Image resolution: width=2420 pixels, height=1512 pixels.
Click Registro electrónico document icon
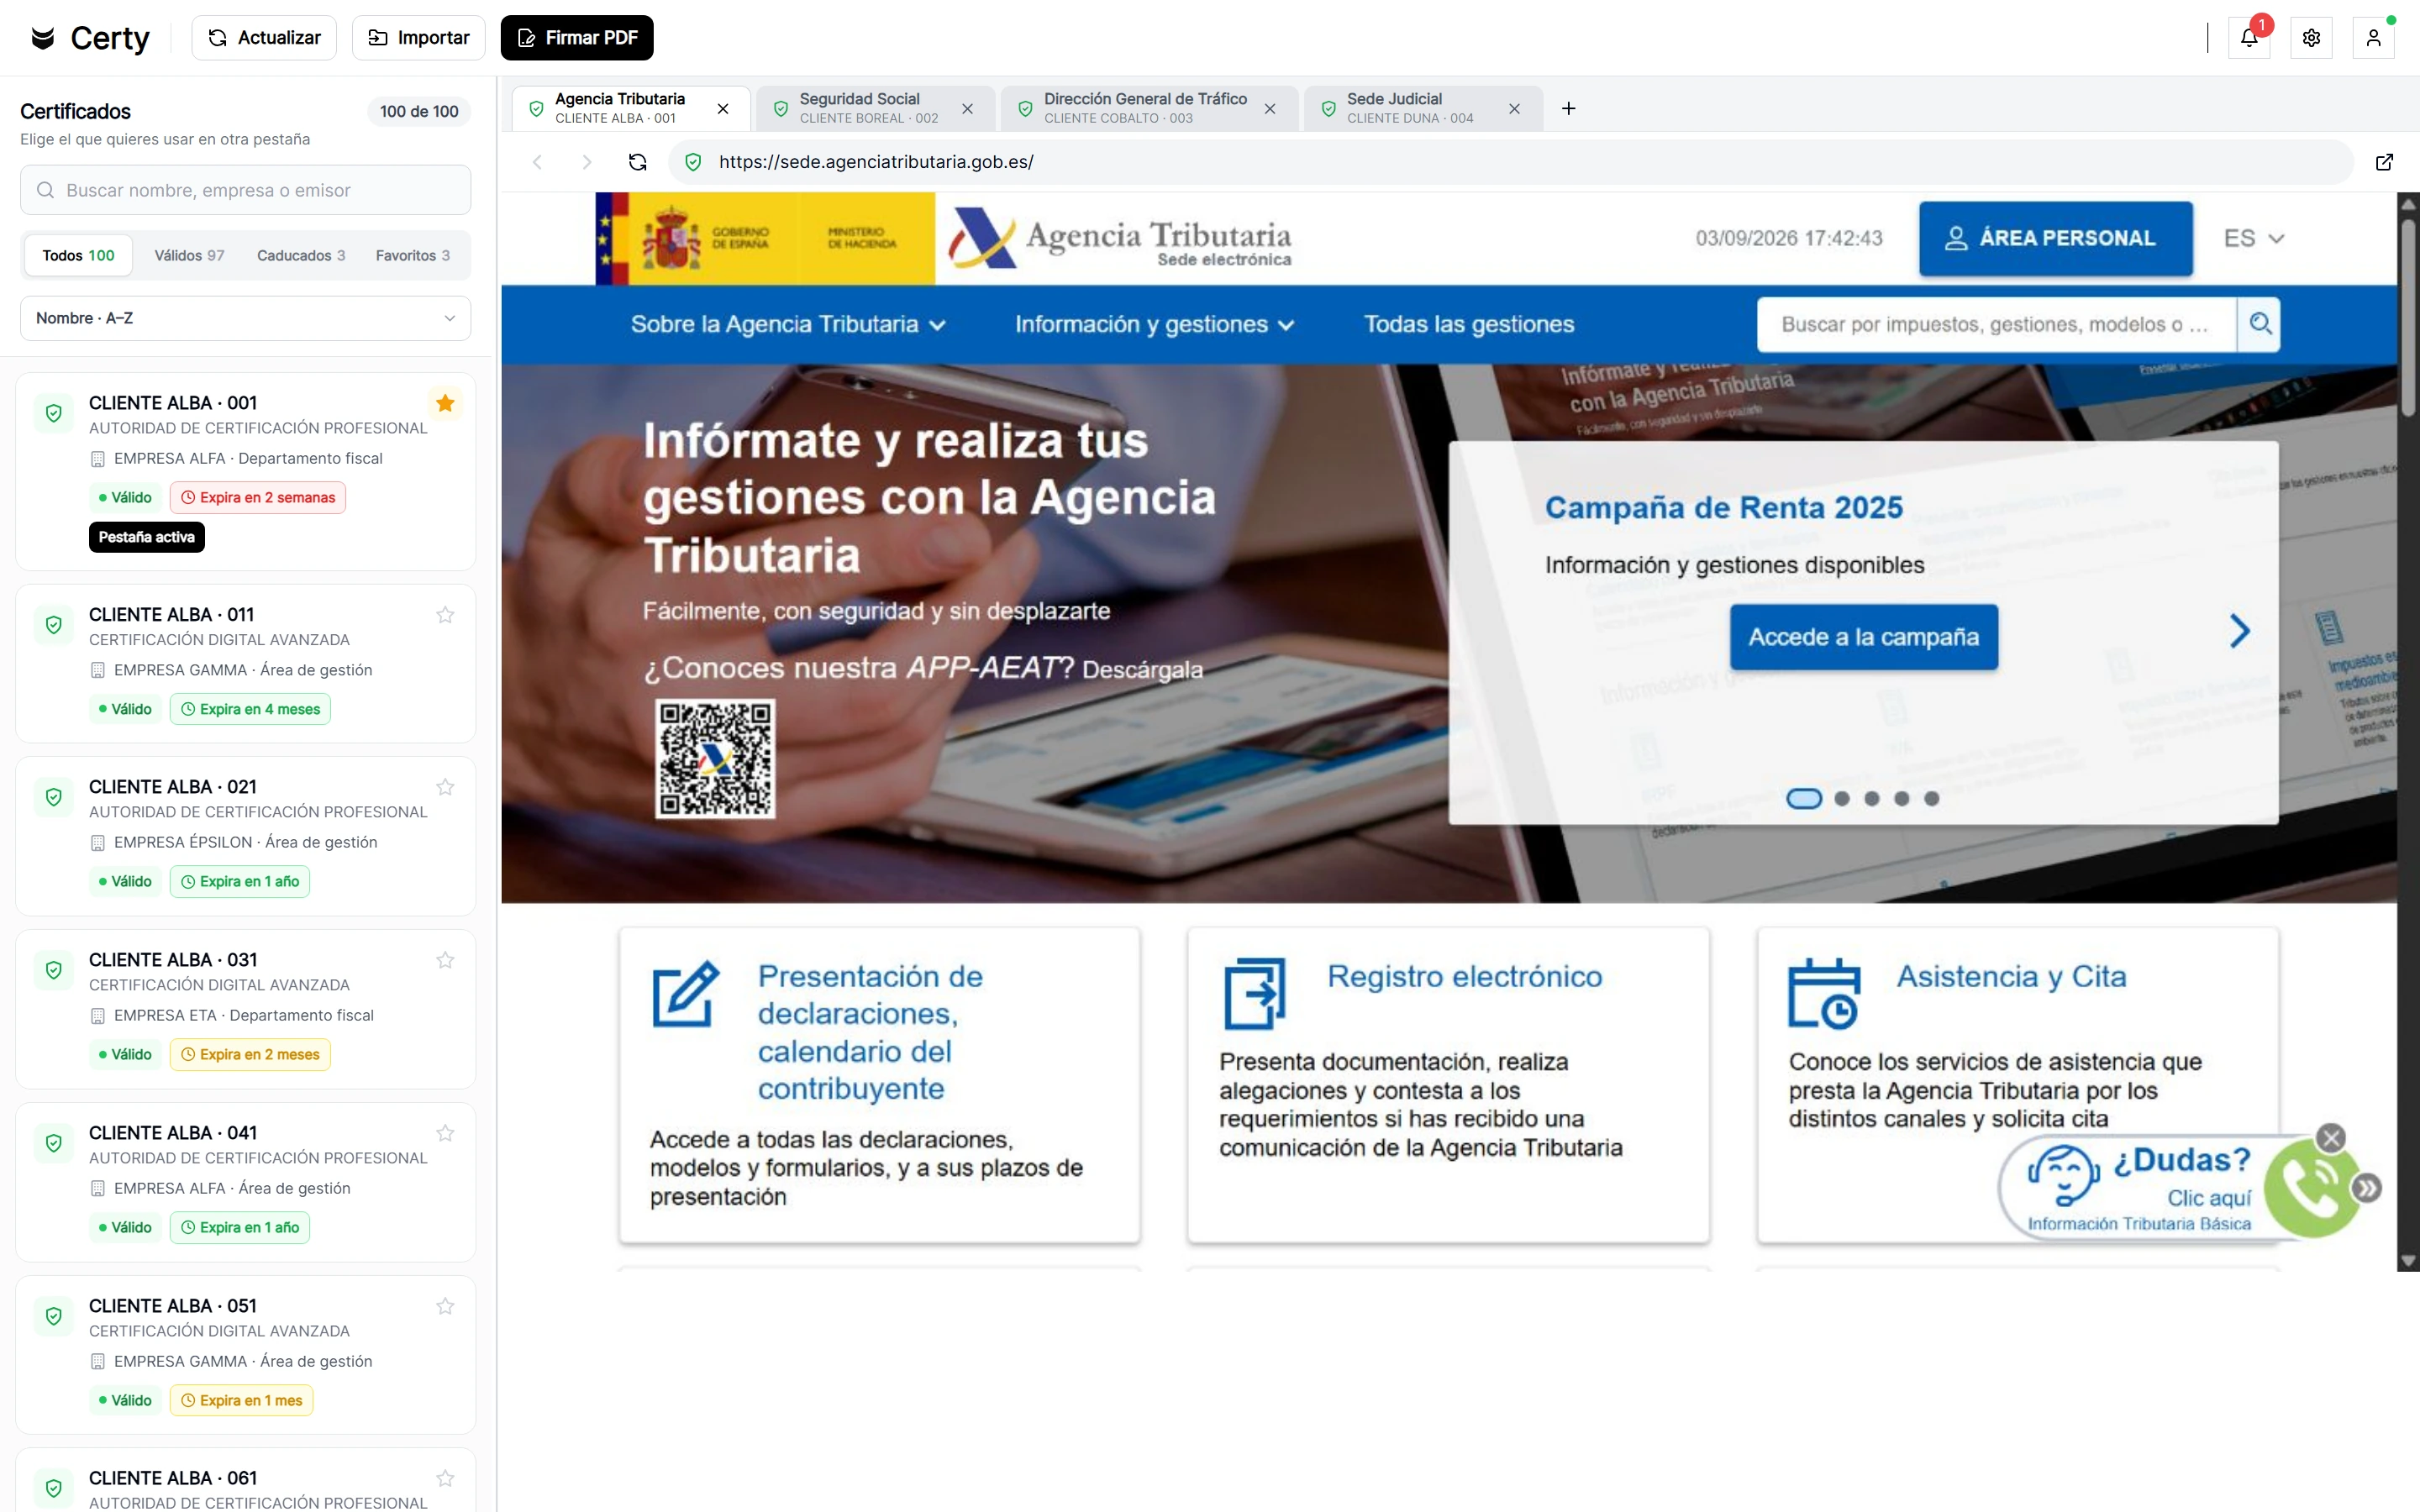click(x=1254, y=994)
